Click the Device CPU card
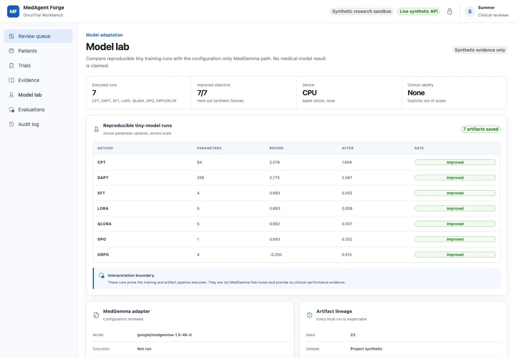 pos(349,93)
